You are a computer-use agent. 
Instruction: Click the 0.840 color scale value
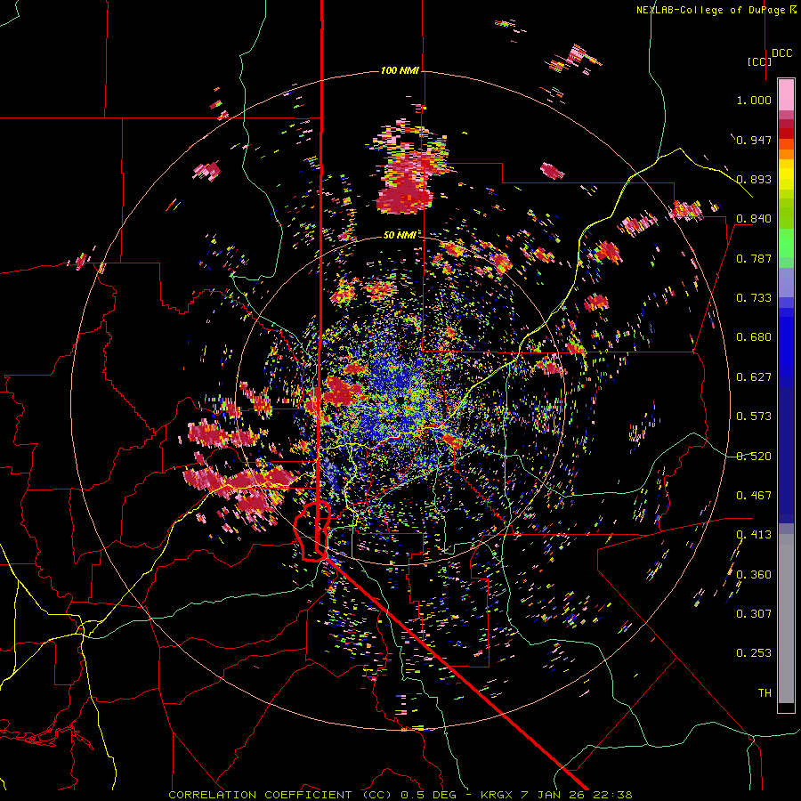click(x=754, y=219)
